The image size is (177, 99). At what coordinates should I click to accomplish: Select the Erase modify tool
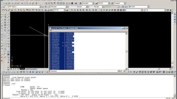tap(5, 14)
